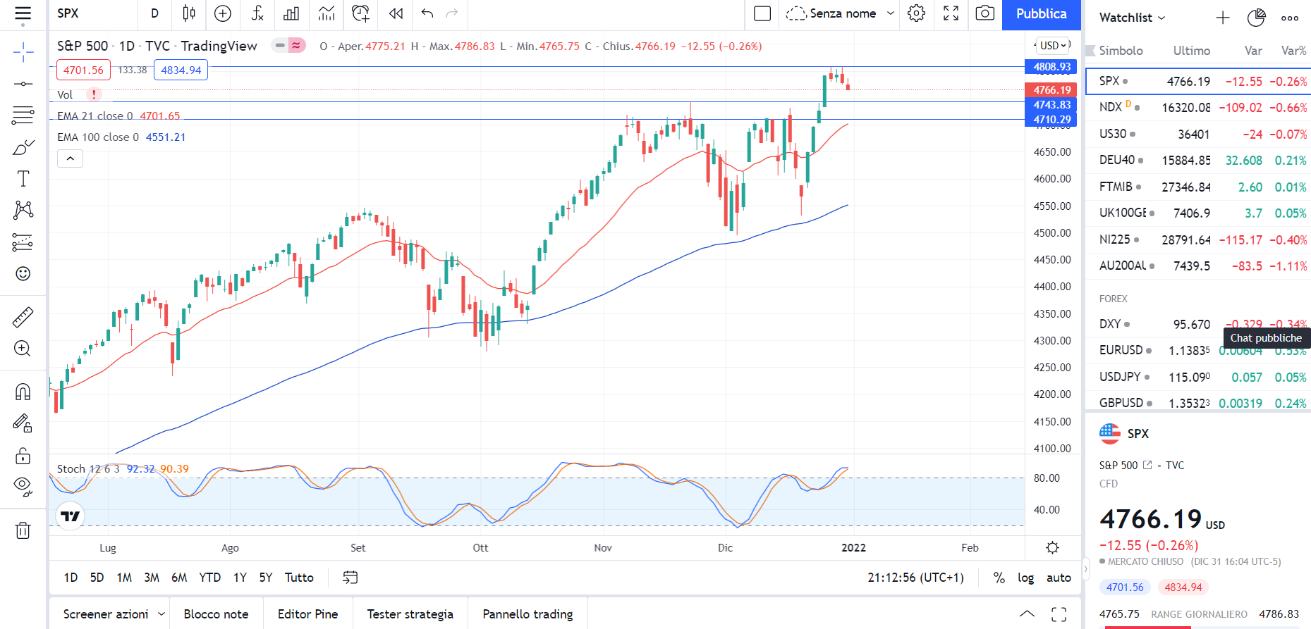Click the SPX symbol search field
Screen dimensions: 1311x629
(x=93, y=13)
